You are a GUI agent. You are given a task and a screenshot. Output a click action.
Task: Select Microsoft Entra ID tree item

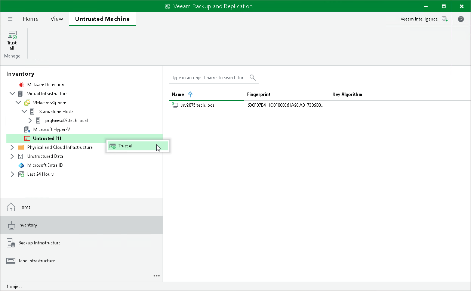(x=45, y=165)
